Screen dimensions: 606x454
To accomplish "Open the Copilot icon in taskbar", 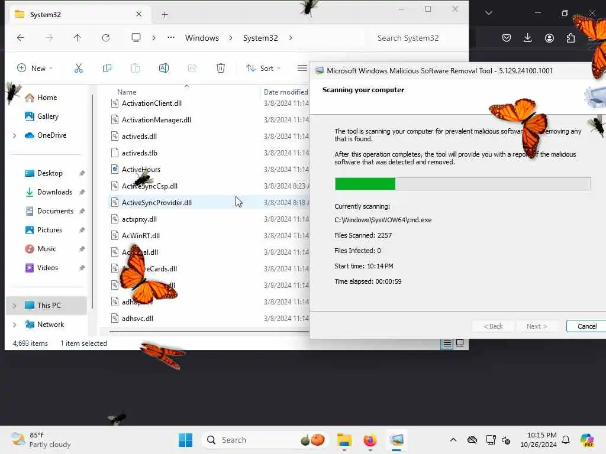I will (588, 440).
